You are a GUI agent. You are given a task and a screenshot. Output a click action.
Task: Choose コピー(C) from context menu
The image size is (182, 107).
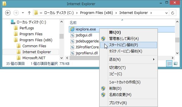[x=129, y=74]
